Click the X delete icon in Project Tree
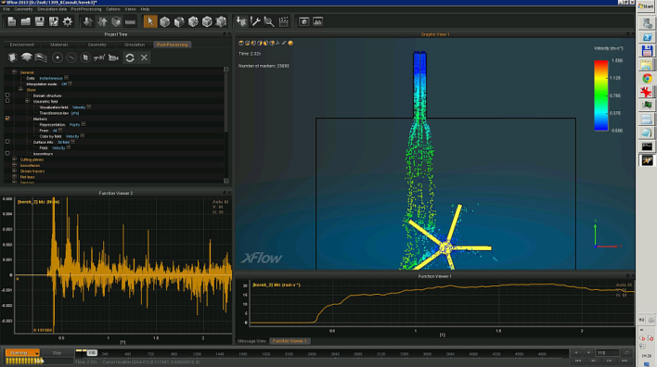657x367 pixels. 144,57
